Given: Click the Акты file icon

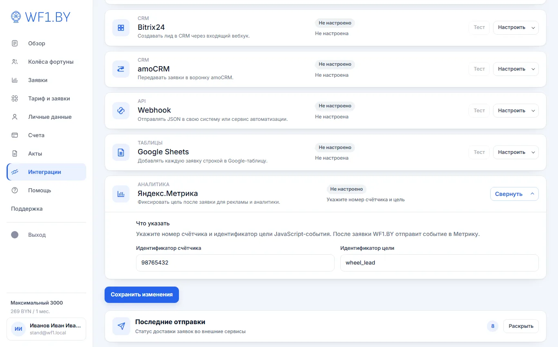Looking at the screenshot, I should [15, 153].
